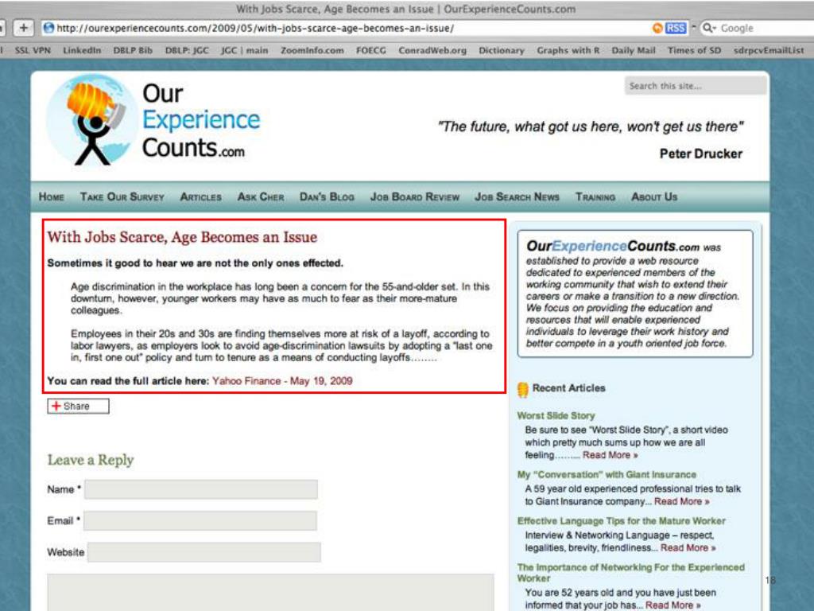Open the SSL VPN bookmark
The width and height of the screenshot is (814, 611).
(33, 50)
